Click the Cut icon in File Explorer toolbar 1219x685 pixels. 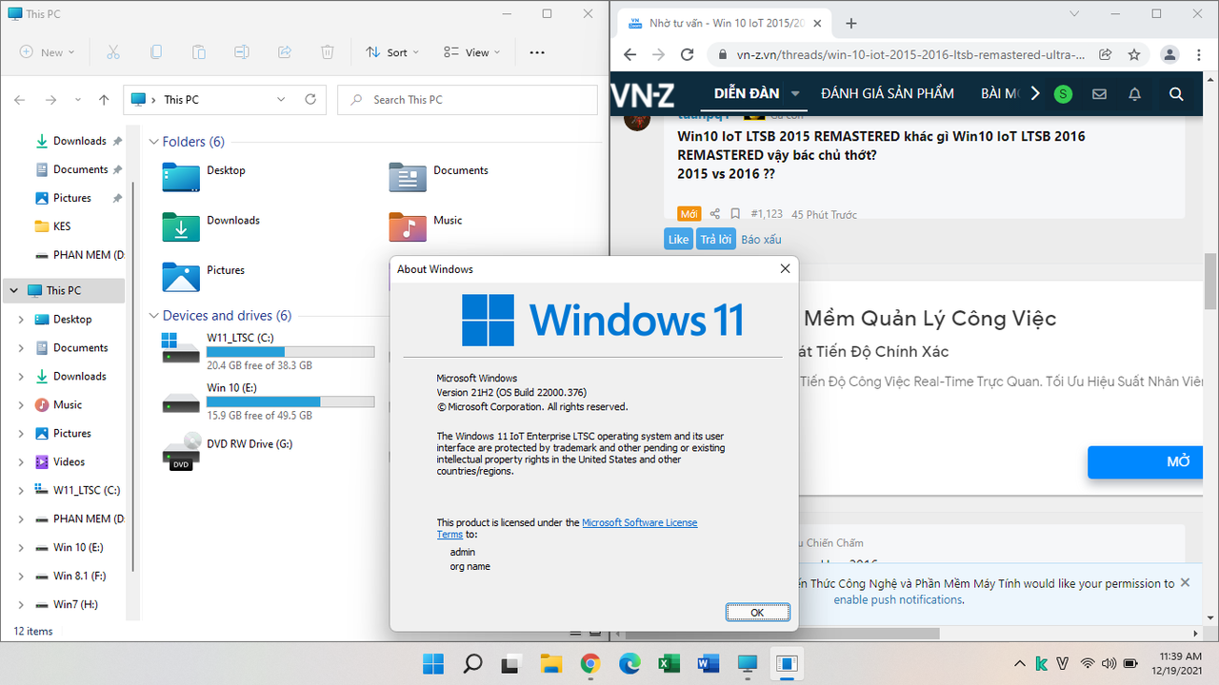pyautogui.click(x=112, y=52)
